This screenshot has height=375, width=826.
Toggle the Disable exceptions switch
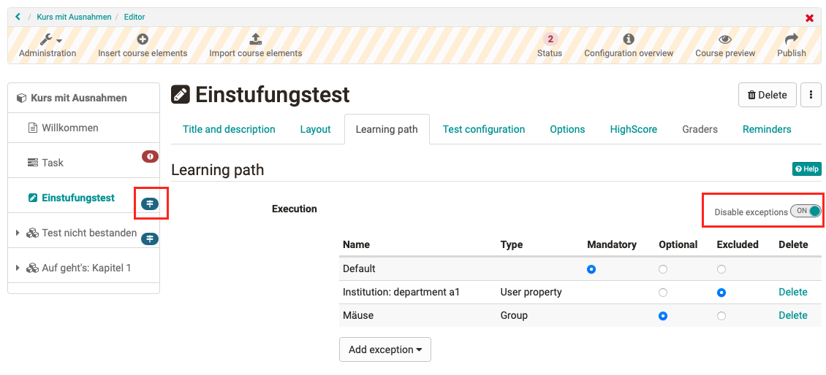click(806, 212)
